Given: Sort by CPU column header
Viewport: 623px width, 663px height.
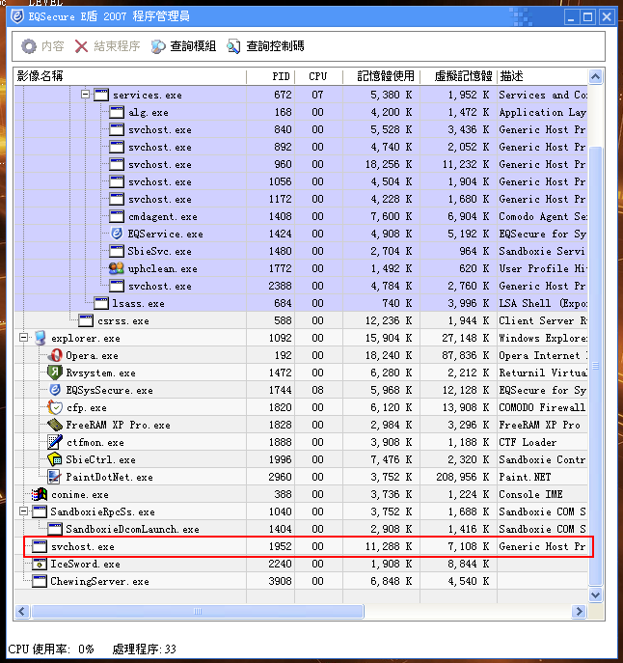Looking at the screenshot, I should [x=318, y=76].
